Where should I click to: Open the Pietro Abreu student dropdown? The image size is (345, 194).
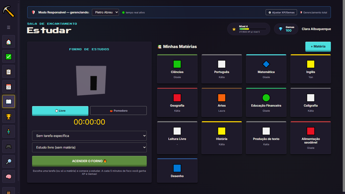[105, 12]
